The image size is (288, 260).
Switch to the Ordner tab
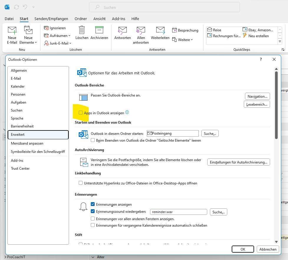[x=81, y=19]
